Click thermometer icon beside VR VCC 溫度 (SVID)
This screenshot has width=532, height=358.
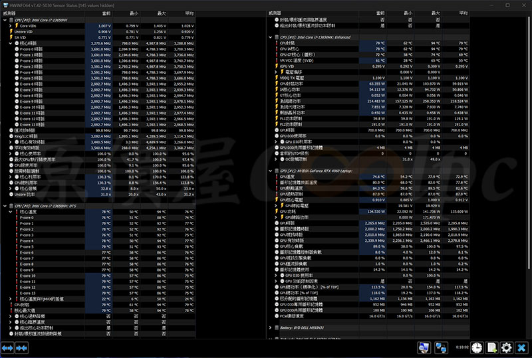(277, 60)
